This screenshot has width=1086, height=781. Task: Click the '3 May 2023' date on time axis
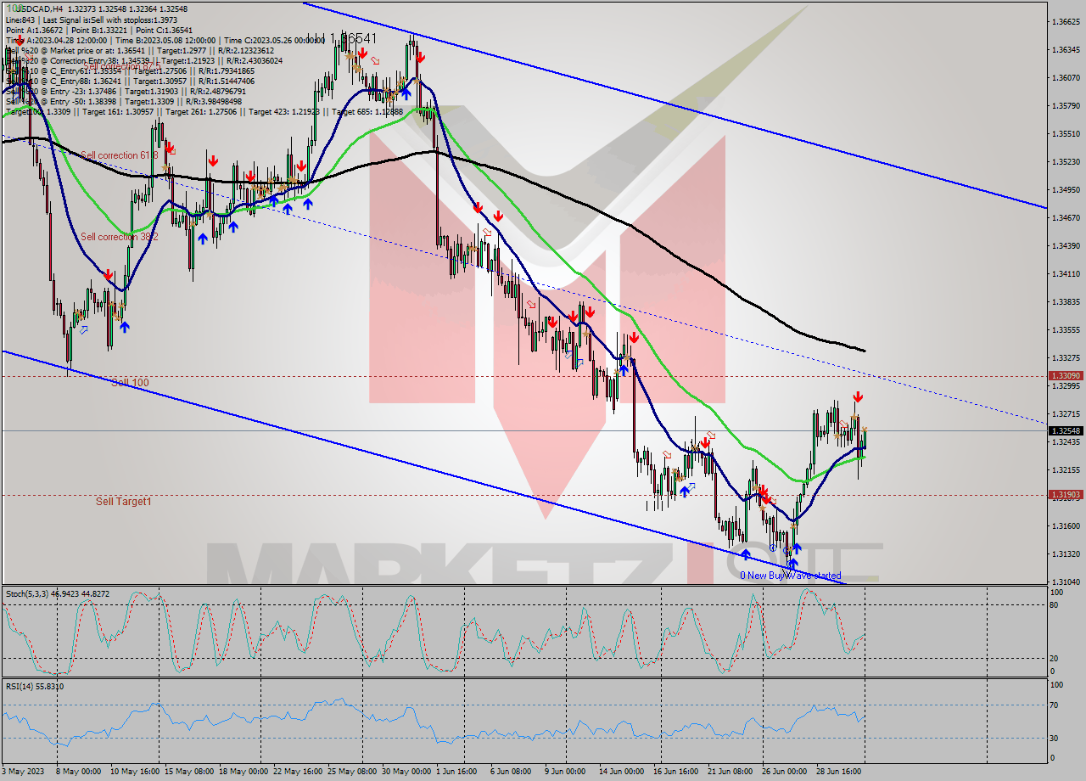25,772
